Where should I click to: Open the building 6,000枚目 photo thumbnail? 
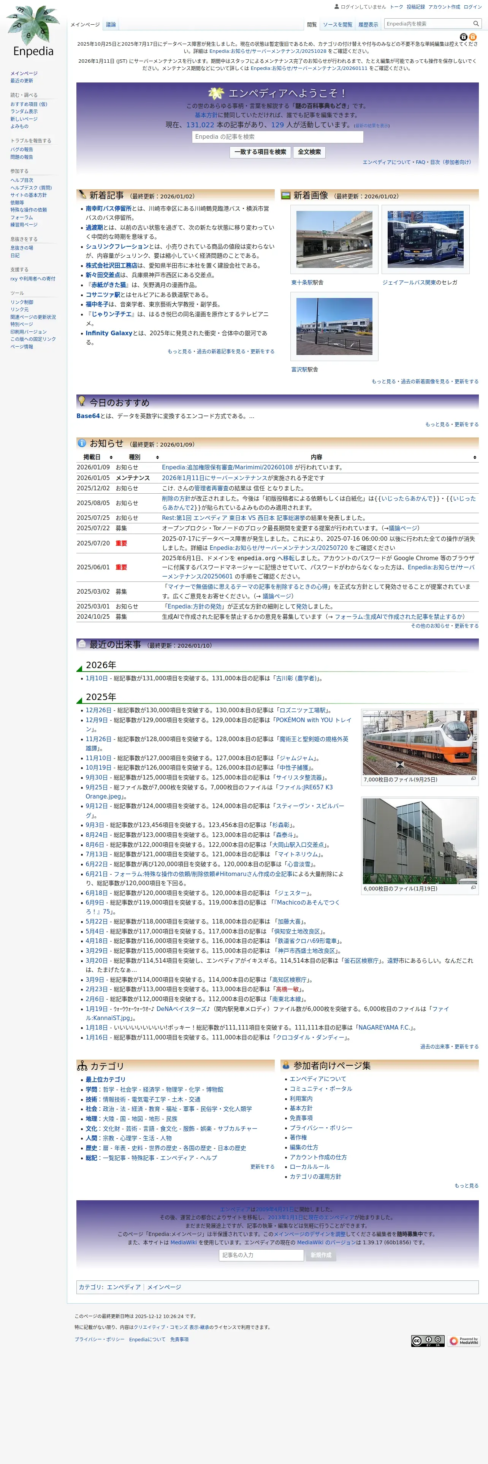420,841
